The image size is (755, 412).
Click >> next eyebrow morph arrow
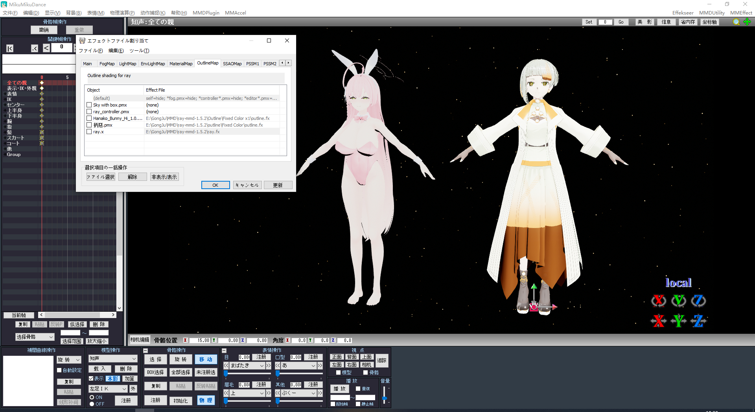(x=268, y=393)
